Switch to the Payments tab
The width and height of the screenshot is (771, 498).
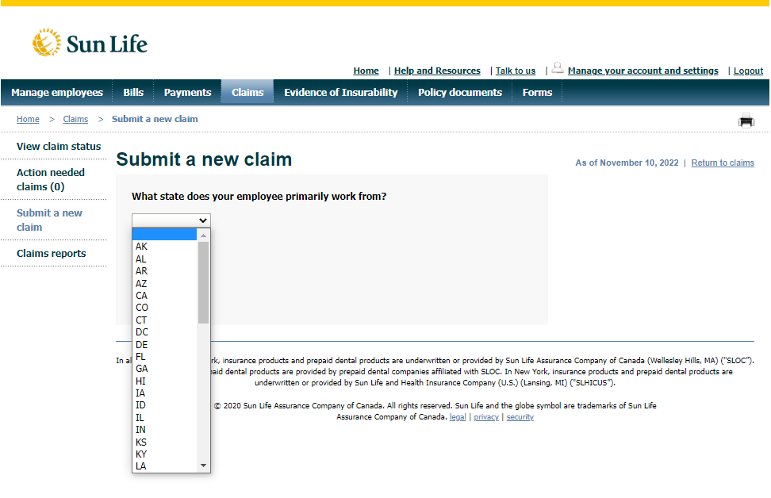tap(187, 92)
